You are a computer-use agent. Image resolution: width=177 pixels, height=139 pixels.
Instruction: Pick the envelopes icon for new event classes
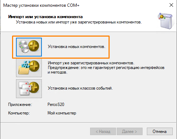29,89
